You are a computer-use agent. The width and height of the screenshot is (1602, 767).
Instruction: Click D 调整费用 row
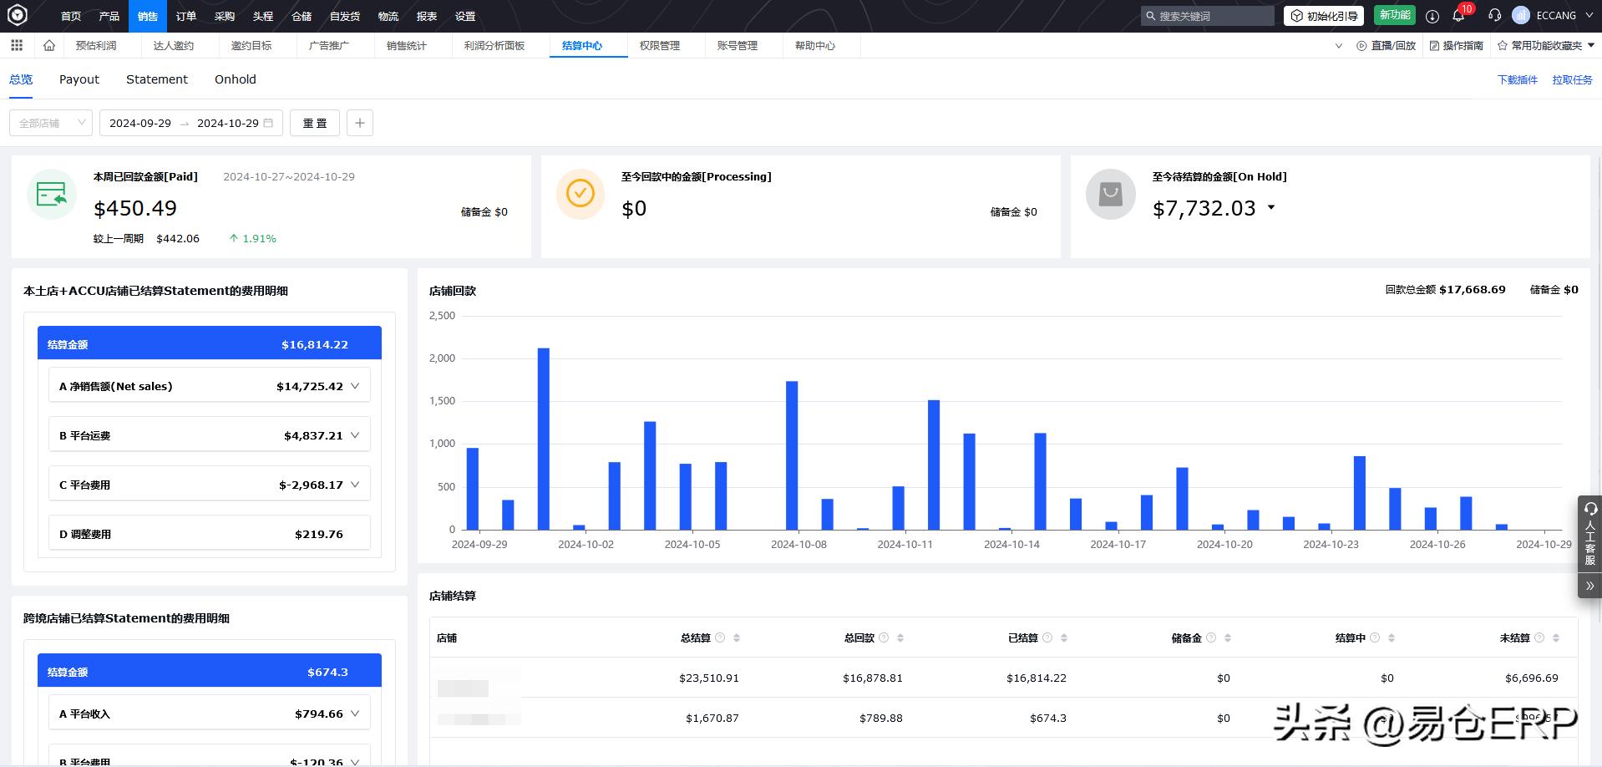(209, 534)
